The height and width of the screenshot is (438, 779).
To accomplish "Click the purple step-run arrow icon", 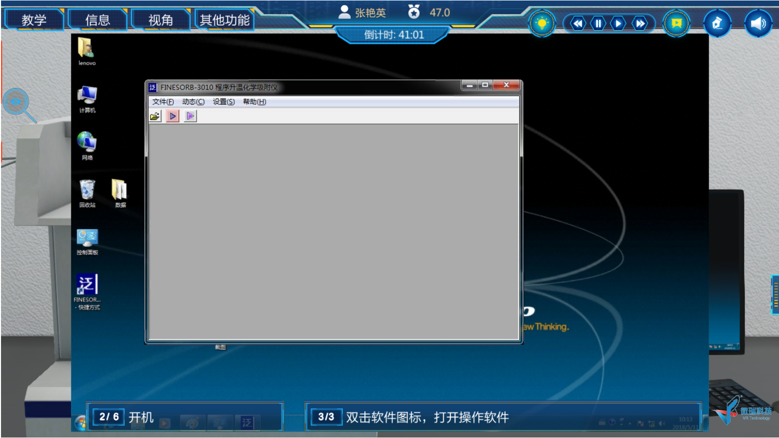I will point(190,116).
